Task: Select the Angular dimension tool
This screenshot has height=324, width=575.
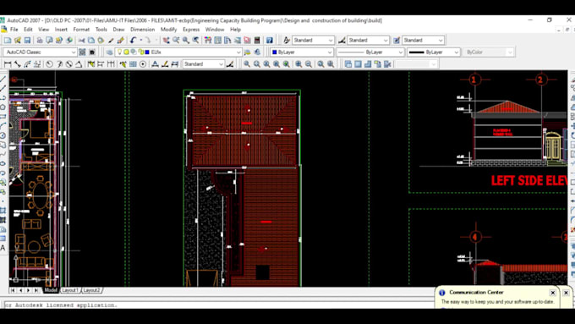Action: click(x=79, y=64)
